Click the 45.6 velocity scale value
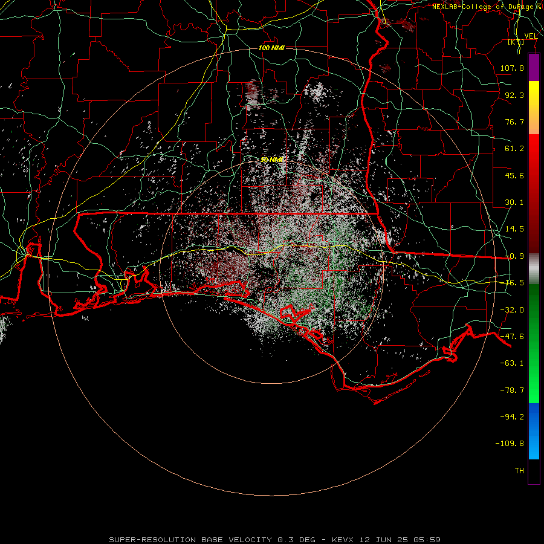Screen dimensions: 544x544 pyautogui.click(x=514, y=175)
